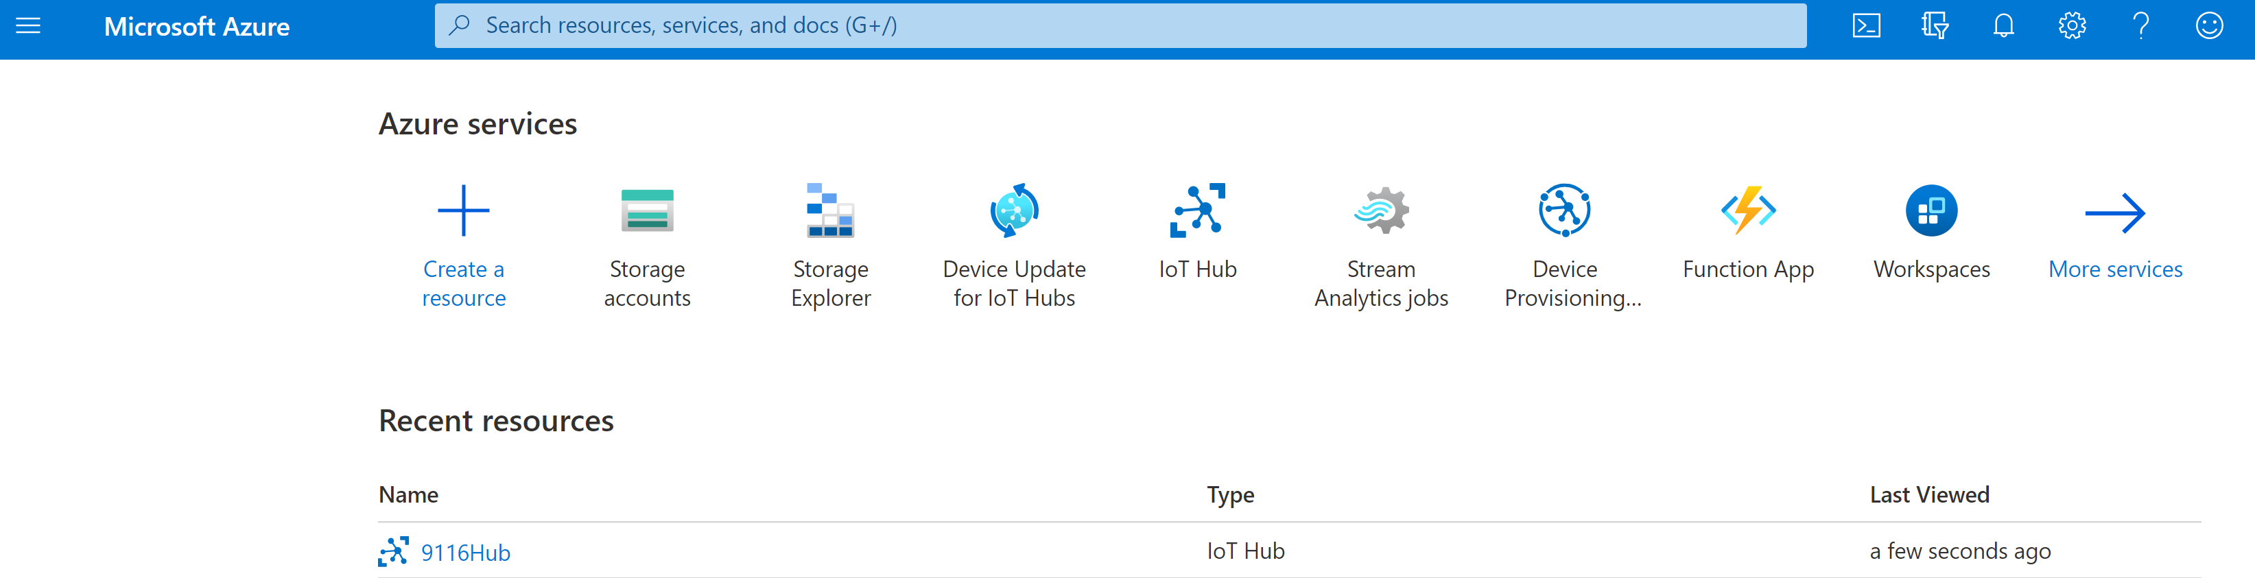Open the portal settings gear
This screenshot has height=578, width=2255.
2072,25
